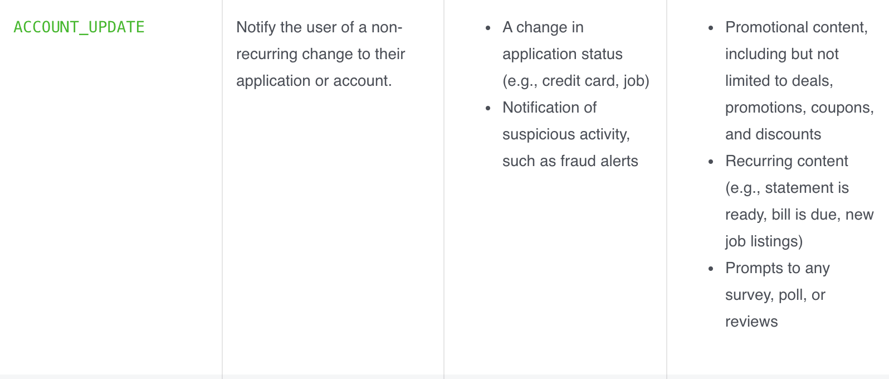
Task: Click the 'Promotional content,' bullet item
Action: coord(797,27)
